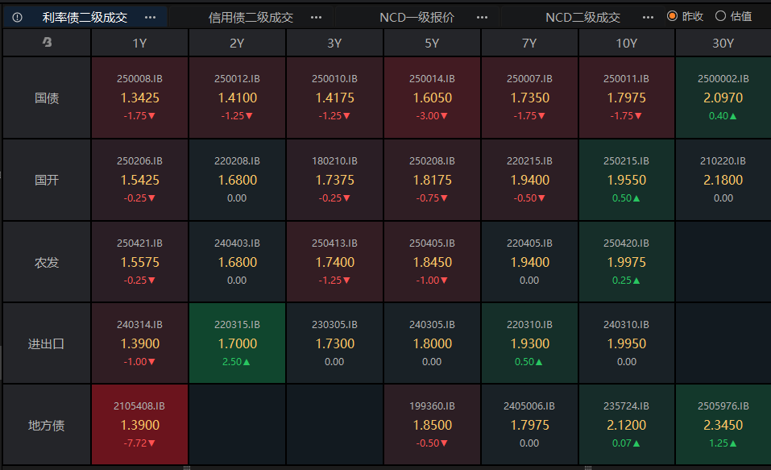Open the 250421.IB cell at 1.5575
This screenshot has width=771, height=470.
click(139, 262)
